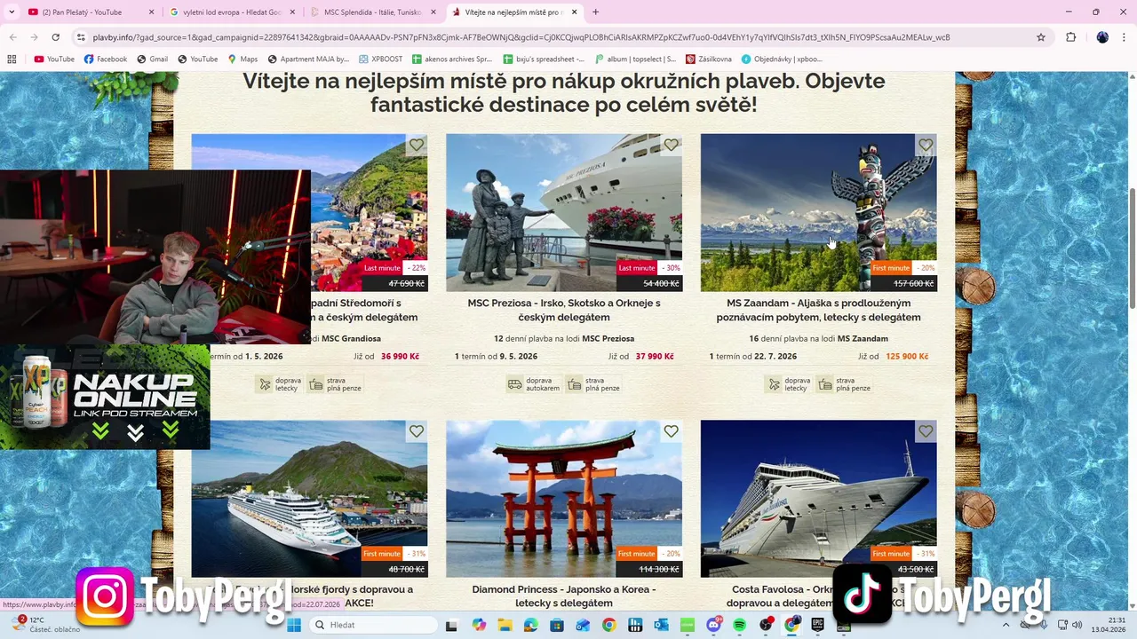Click the page vertical scrollbar thumb
Screen dimensions: 1137x639
click(1132, 248)
